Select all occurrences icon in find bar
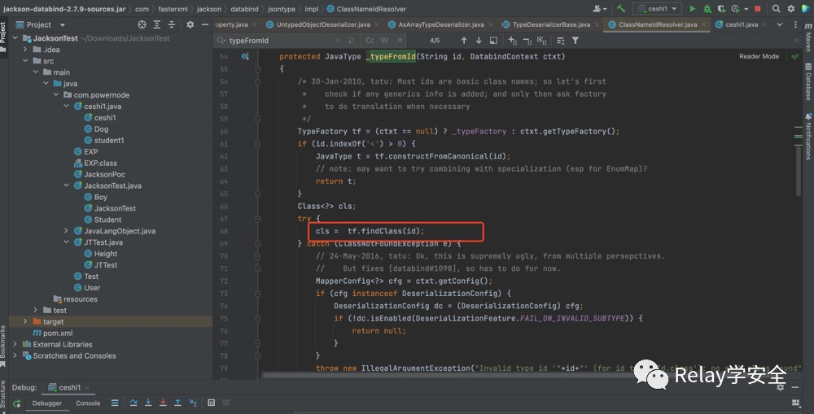Viewport: 814px width, 414px height. 541,41
